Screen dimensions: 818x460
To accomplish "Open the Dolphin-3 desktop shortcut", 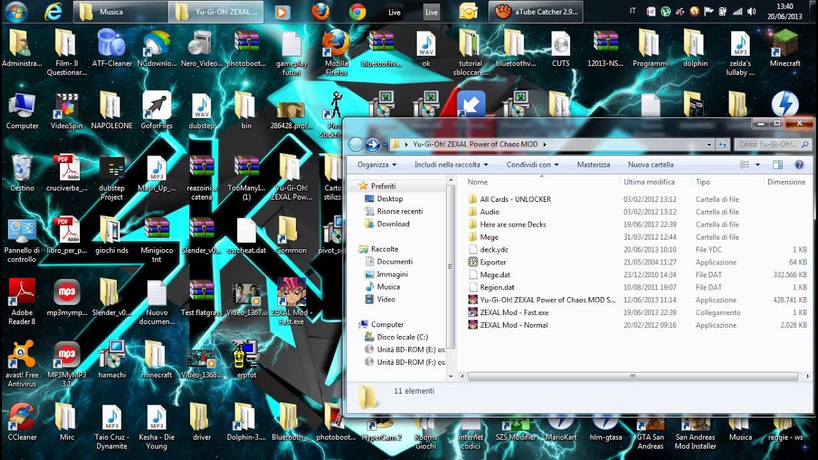I will pos(246,422).
